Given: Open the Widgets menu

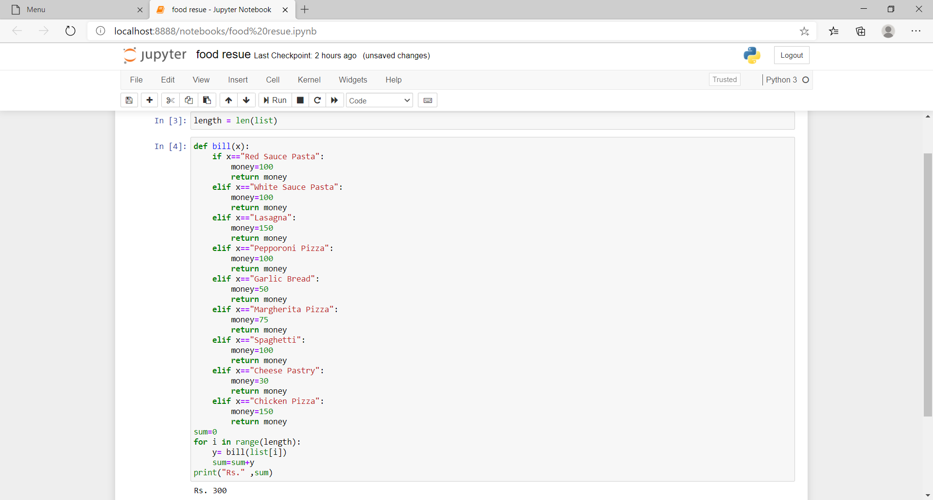Looking at the screenshot, I should point(353,80).
